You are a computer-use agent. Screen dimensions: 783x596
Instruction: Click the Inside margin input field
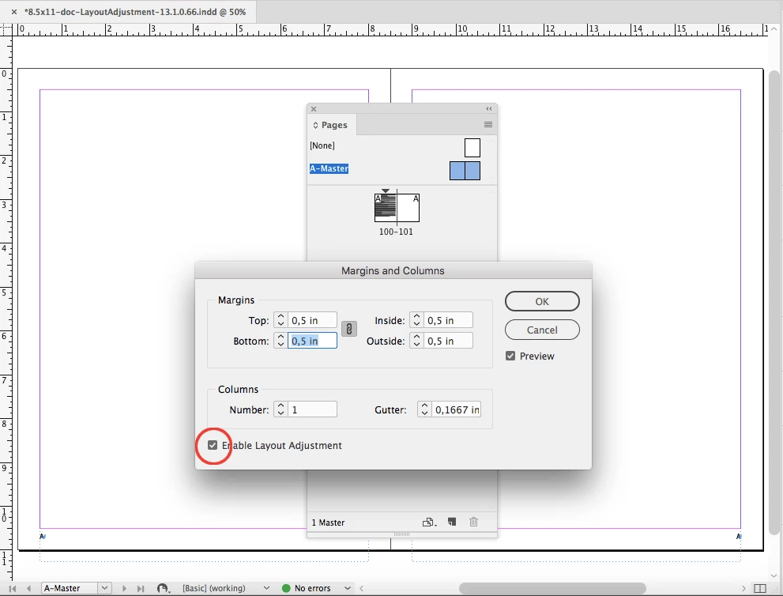point(448,320)
